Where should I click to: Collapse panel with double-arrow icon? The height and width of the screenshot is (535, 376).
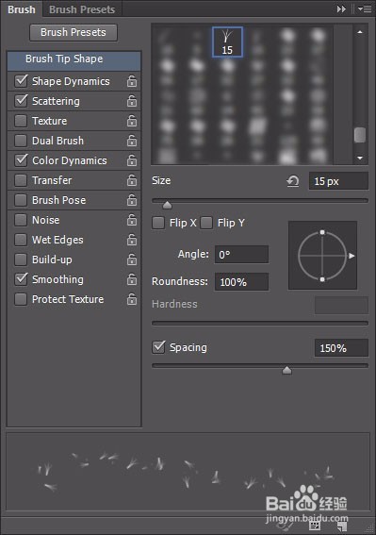tap(341, 9)
